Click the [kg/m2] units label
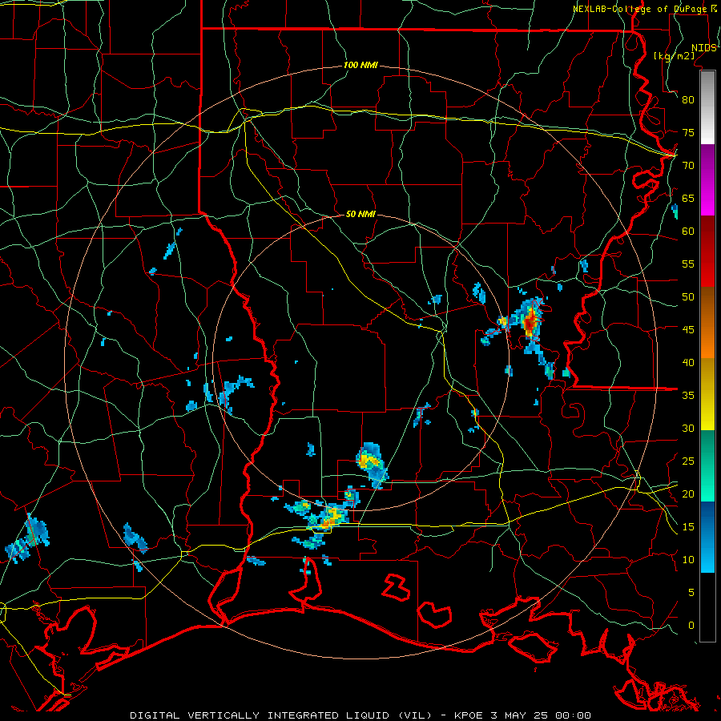 (x=674, y=56)
